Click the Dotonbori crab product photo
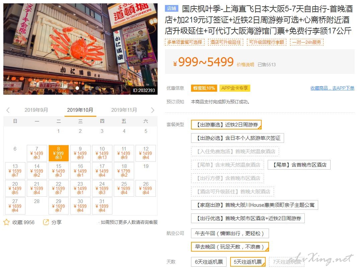 click(x=80, y=49)
